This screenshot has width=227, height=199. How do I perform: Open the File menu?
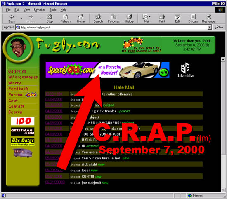click(8, 10)
